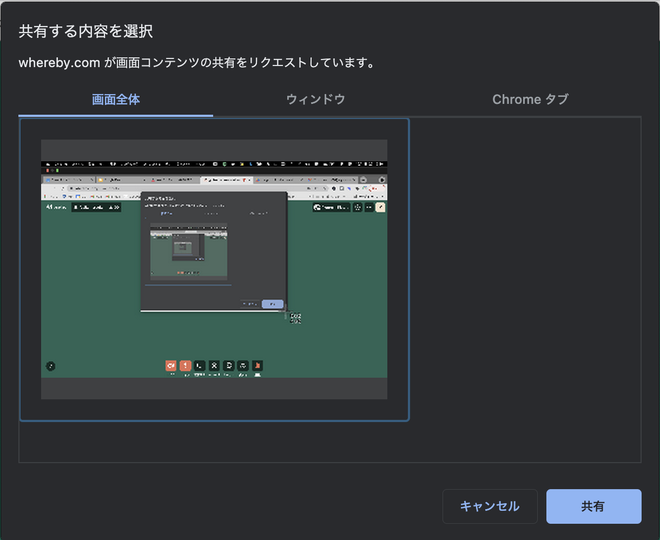Image resolution: width=660 pixels, height=540 pixels.
Task: Click the small QR-like cursor mark in the preview
Action: [x=295, y=318]
